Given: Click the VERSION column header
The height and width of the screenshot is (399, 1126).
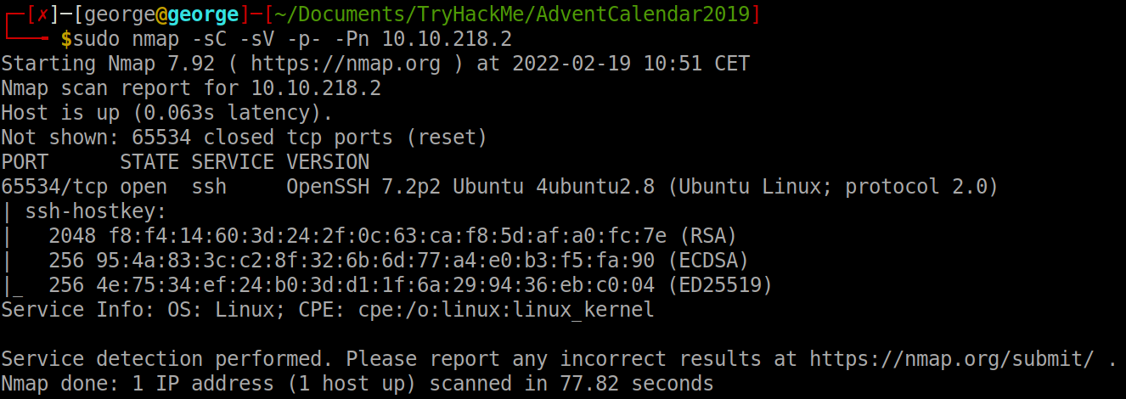Looking at the screenshot, I should [328, 161].
